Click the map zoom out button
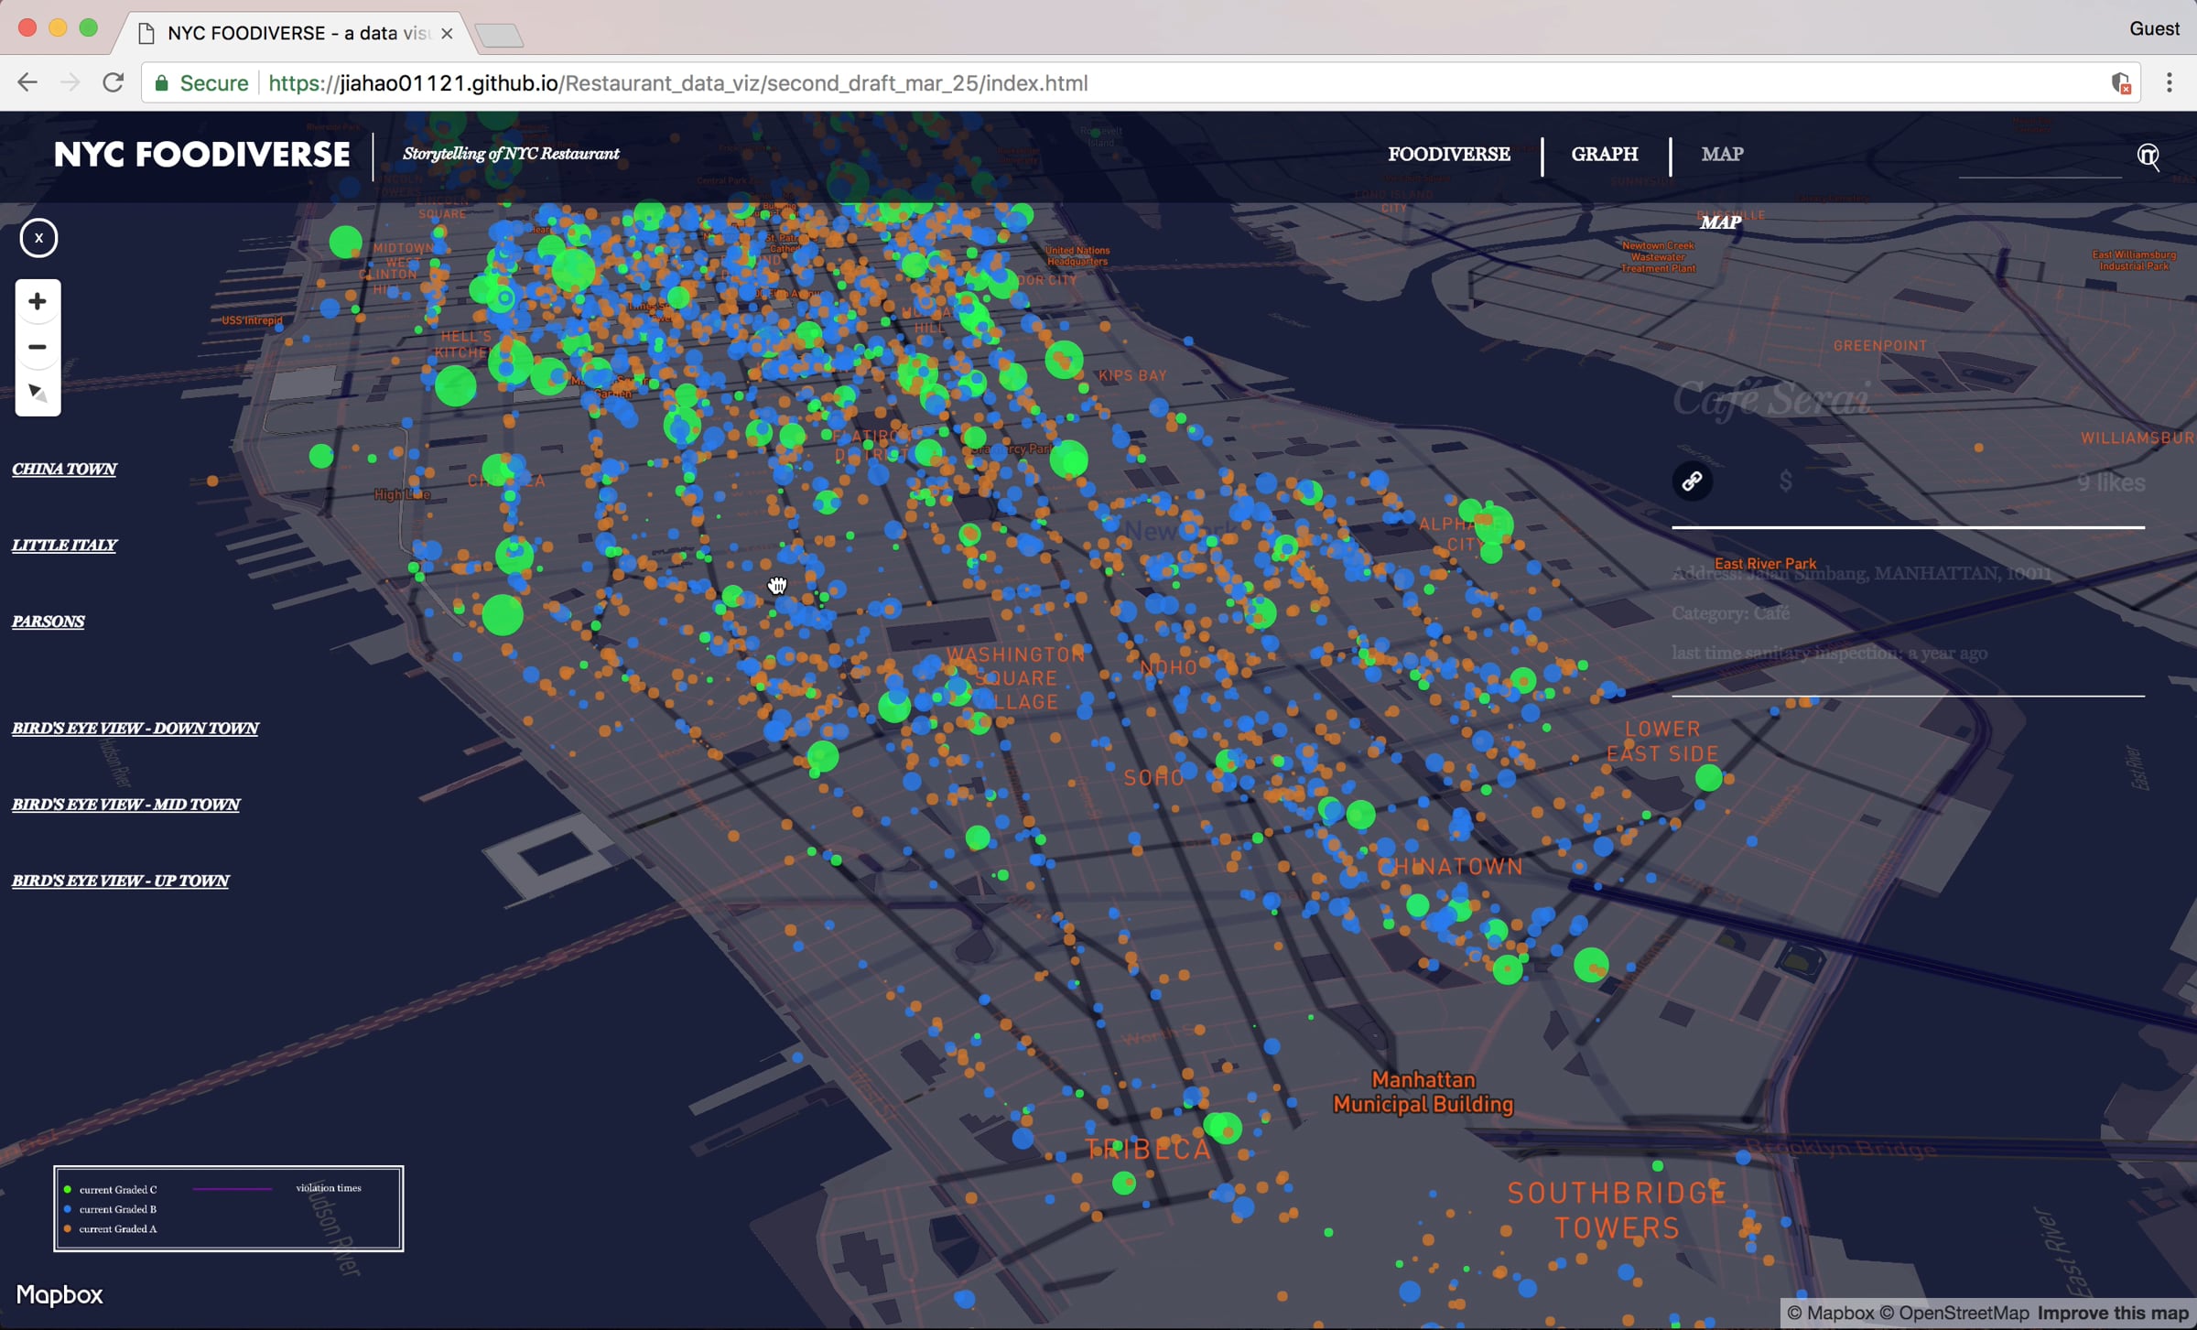2197x1330 pixels. (38, 347)
